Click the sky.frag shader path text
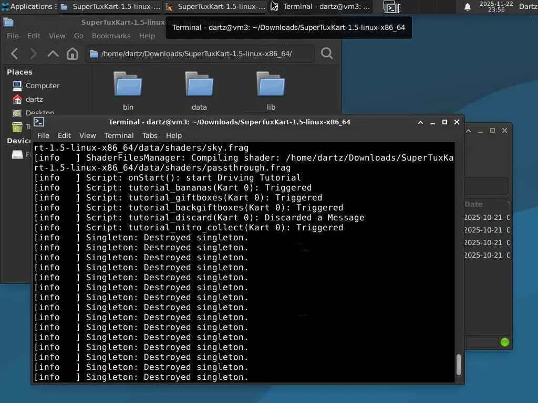538x403 pixels. coord(141,148)
